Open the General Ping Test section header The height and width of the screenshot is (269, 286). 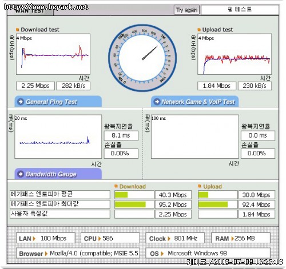[58, 102]
